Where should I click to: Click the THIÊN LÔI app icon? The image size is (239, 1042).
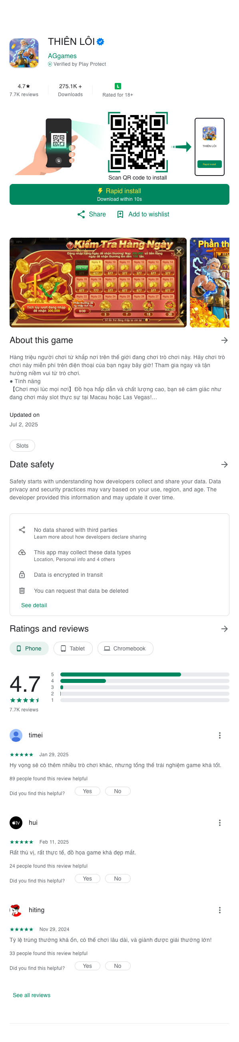pos(24,53)
